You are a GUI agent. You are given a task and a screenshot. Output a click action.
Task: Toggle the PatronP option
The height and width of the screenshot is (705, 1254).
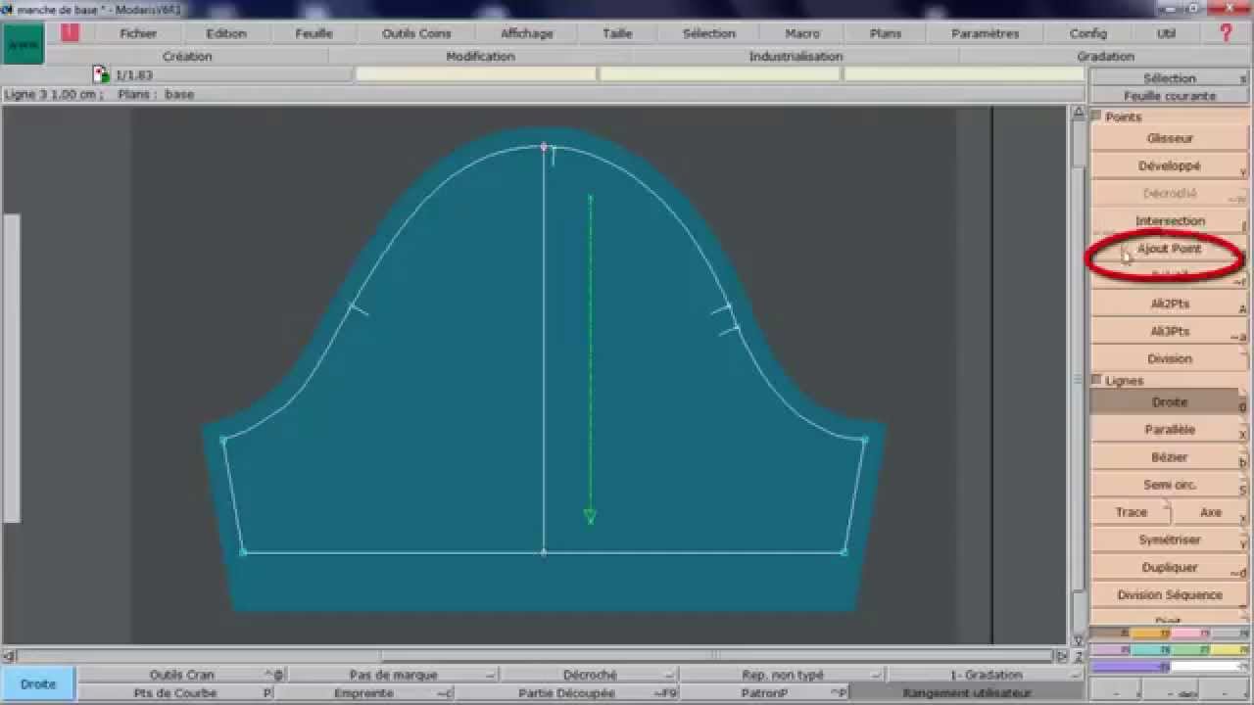pos(764,693)
